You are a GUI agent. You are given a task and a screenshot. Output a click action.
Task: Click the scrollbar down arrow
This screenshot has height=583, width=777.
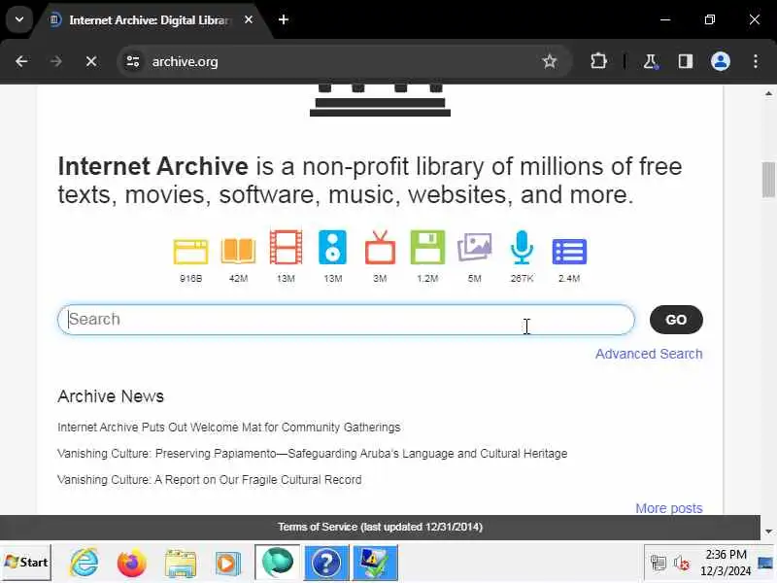pos(768,532)
